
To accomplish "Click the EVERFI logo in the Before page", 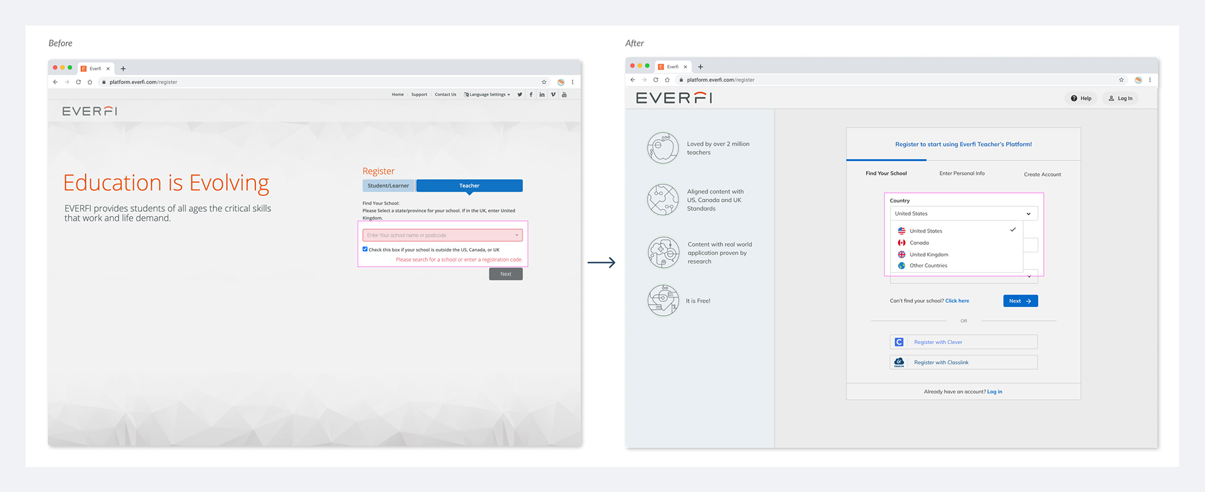I will click(x=90, y=111).
